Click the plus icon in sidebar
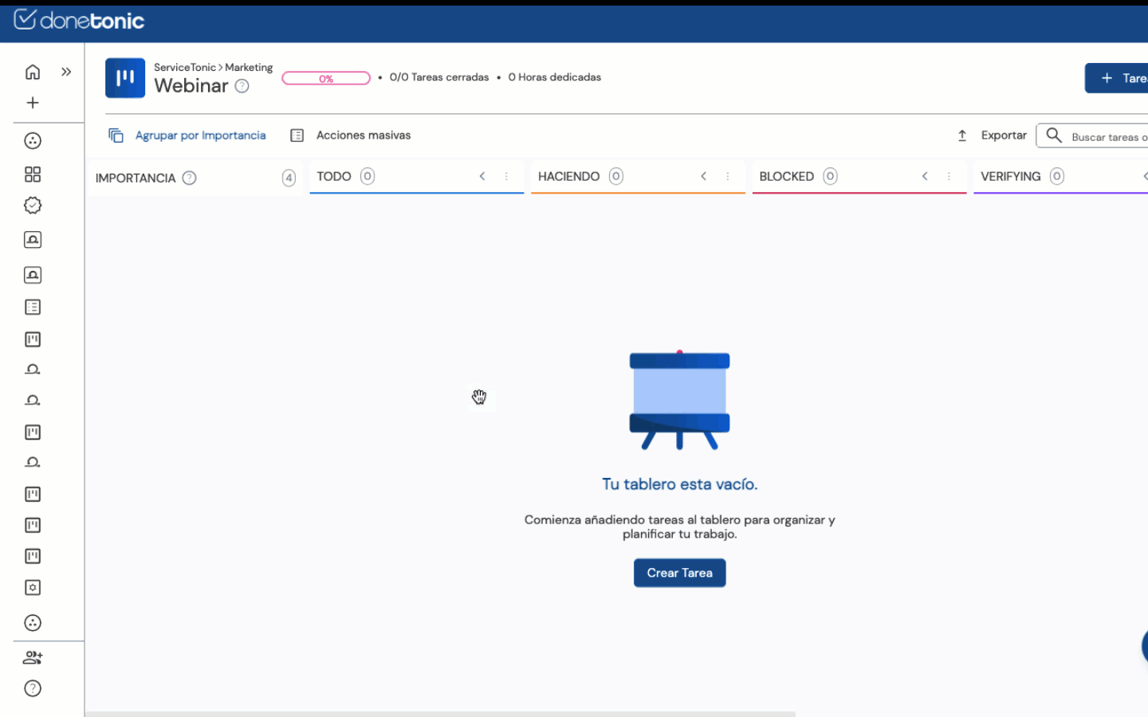 click(33, 103)
